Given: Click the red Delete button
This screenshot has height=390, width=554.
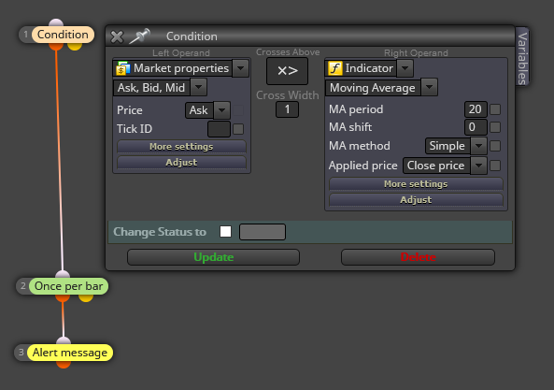Looking at the screenshot, I should click(x=418, y=257).
